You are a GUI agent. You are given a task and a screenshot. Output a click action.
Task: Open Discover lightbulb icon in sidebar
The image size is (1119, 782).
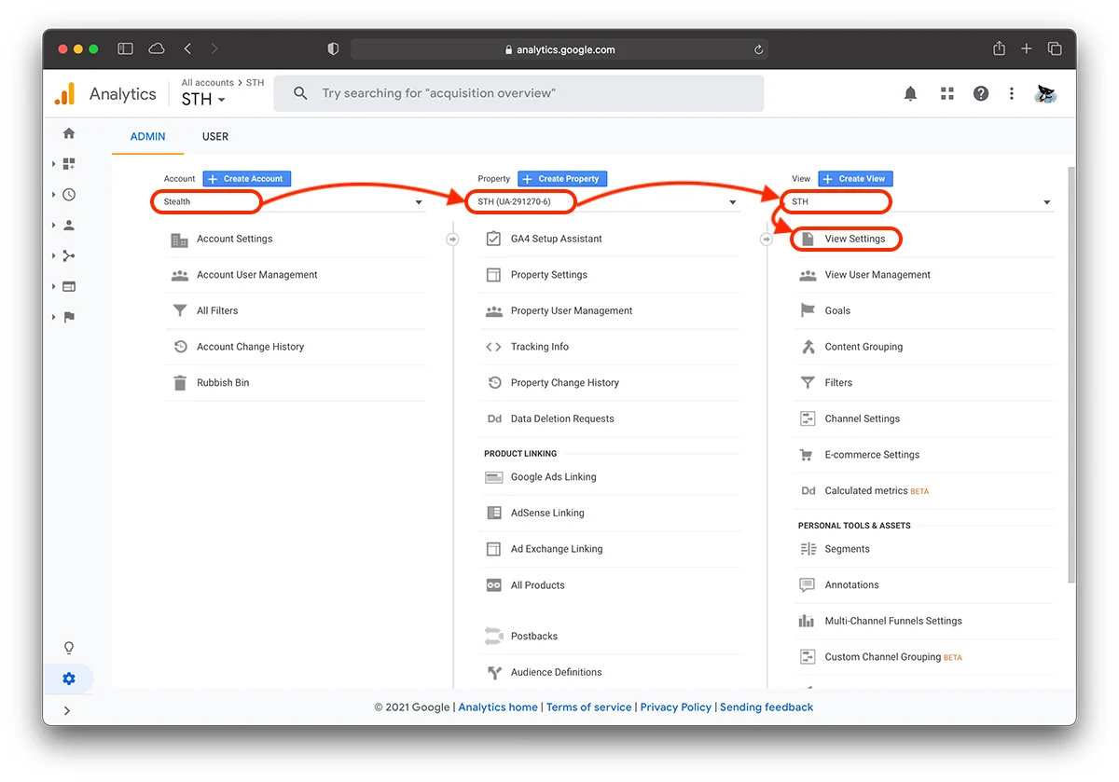[69, 648]
